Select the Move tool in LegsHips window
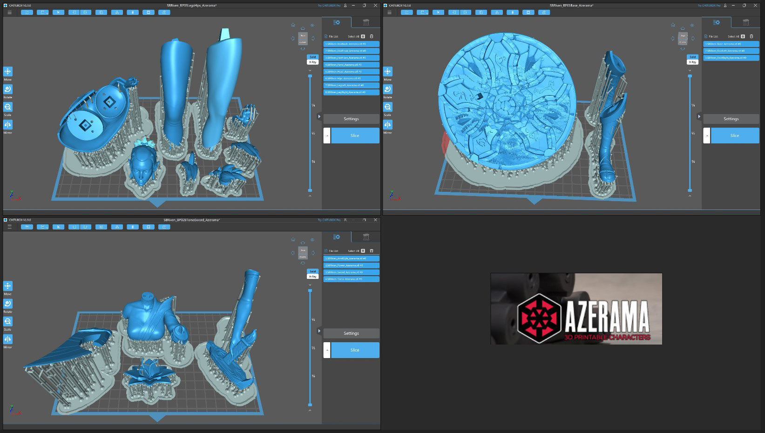765x433 pixels. click(8, 71)
